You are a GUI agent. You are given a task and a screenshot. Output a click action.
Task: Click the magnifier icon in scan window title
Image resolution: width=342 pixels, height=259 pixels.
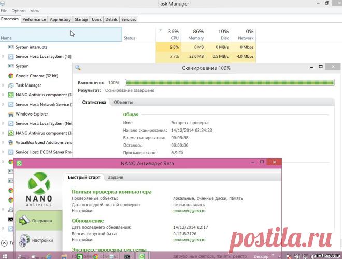tap(78, 68)
